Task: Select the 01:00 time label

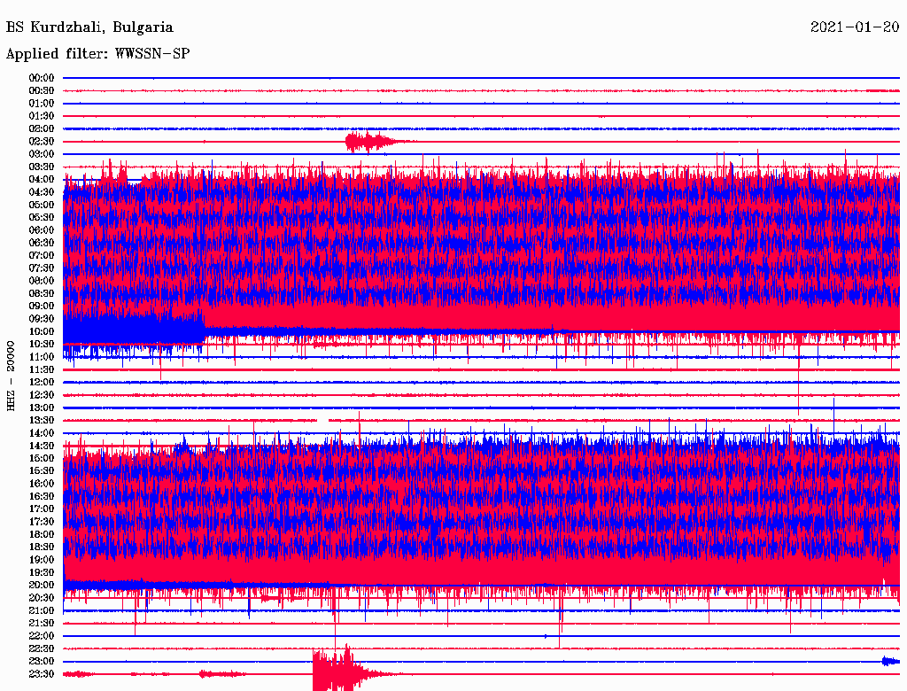Action: (x=42, y=104)
